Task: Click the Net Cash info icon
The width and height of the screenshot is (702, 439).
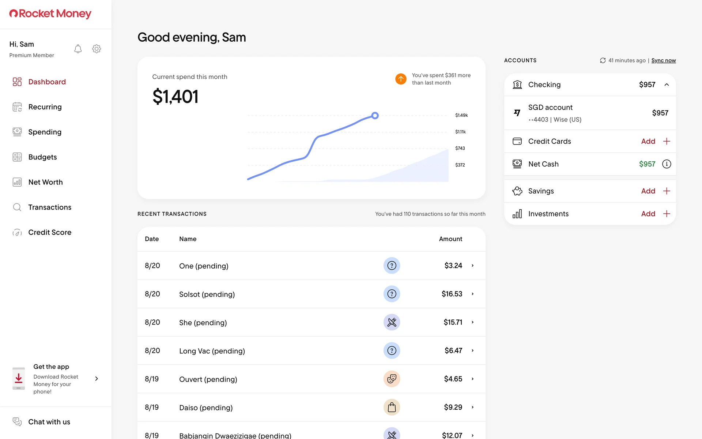Action: pyautogui.click(x=667, y=164)
